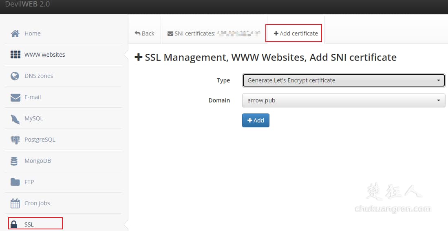
Task: Click the FTP folder icon
Action: point(15,182)
